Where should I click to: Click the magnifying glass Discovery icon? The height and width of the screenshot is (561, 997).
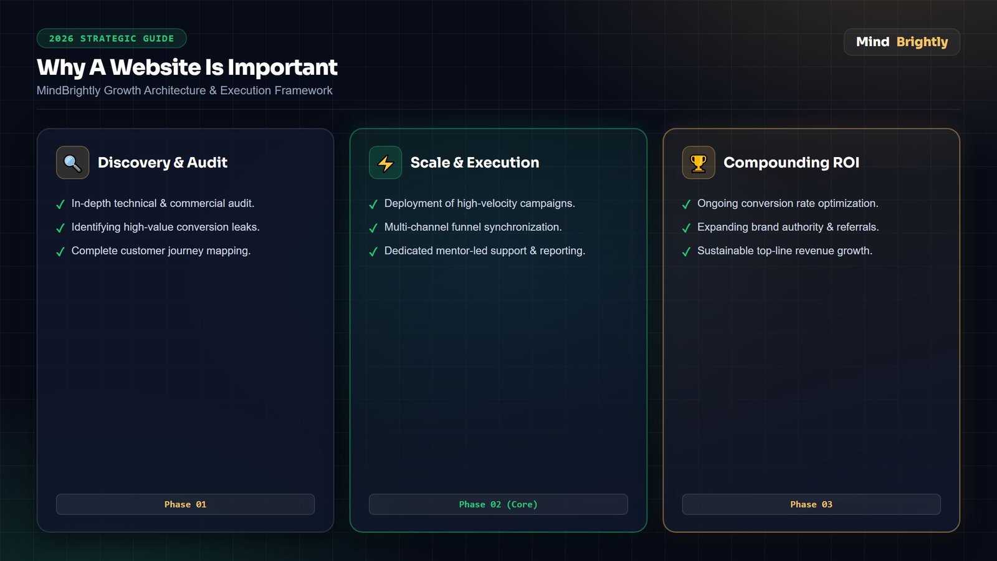tap(72, 163)
